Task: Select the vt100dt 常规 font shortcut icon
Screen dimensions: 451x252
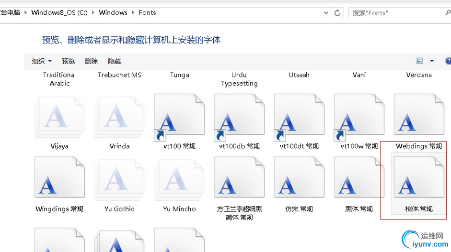Action: 299,117
